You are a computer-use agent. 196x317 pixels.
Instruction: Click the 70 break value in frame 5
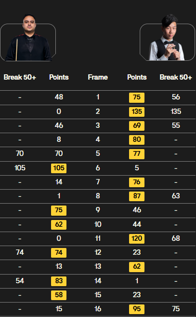point(20,153)
